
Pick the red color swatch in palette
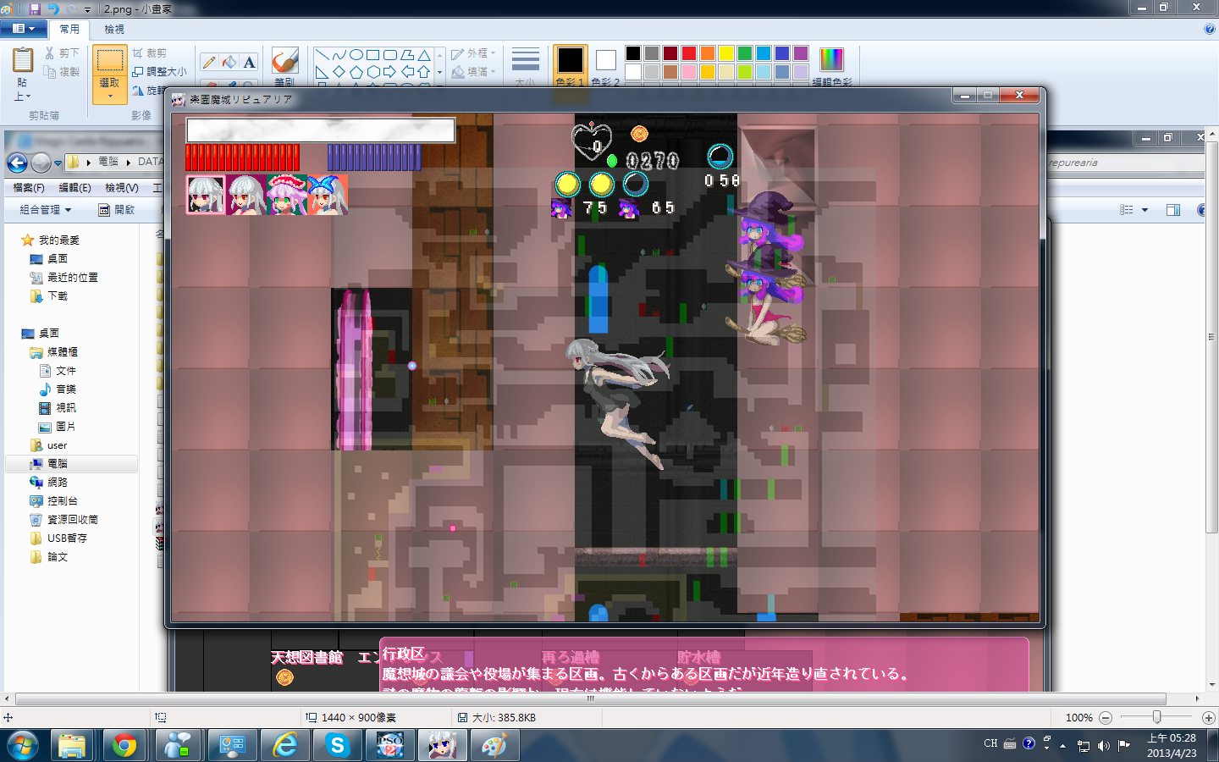click(689, 53)
